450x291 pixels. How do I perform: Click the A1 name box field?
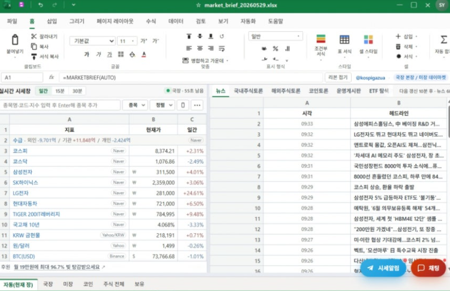point(22,77)
